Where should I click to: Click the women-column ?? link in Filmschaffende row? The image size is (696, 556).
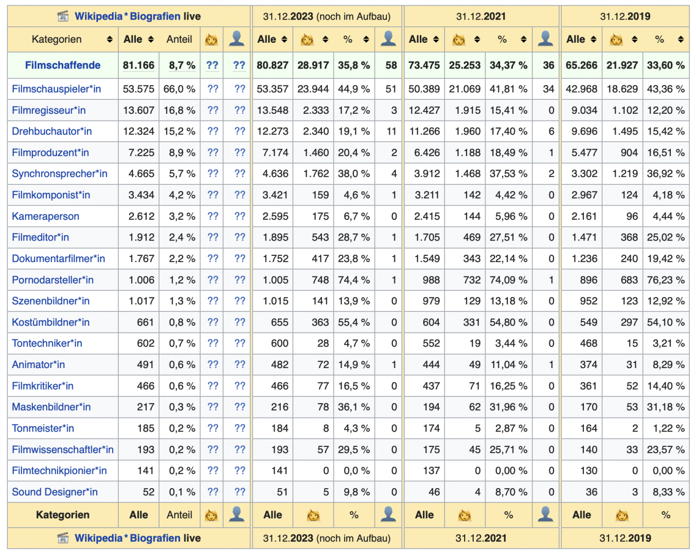click(x=212, y=65)
